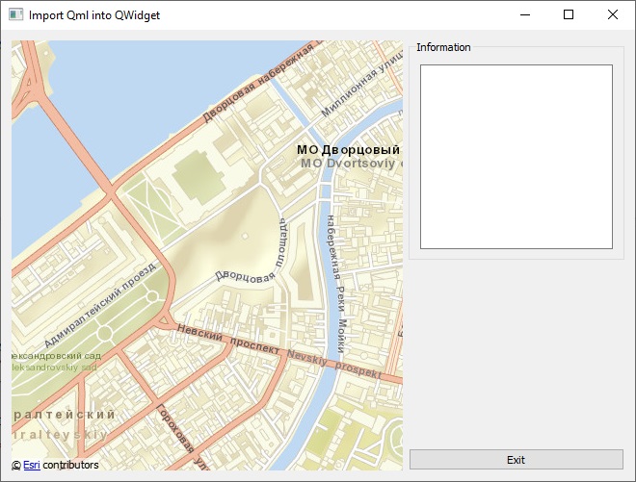Viewport: 636px width, 482px height.
Task: Click the window title text
Action: pyautogui.click(x=94, y=15)
